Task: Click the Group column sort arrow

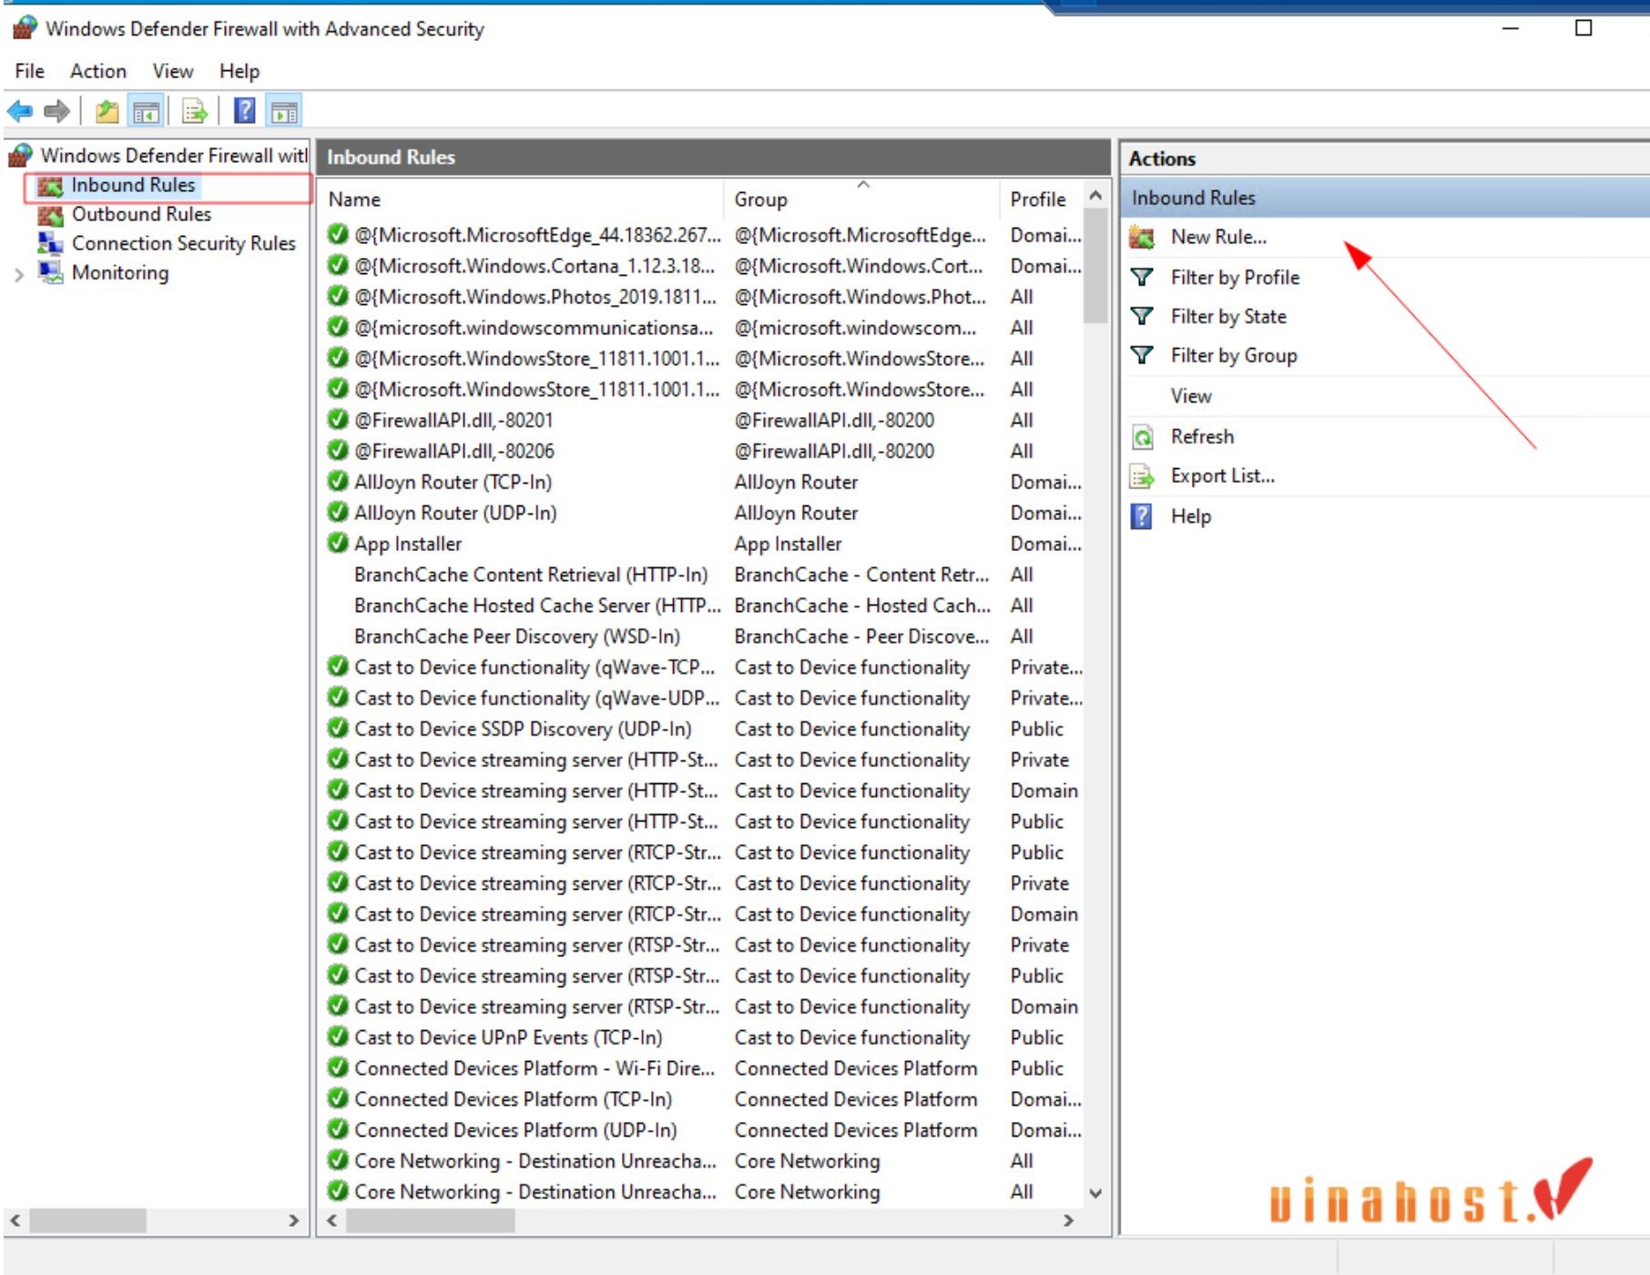Action: pyautogui.click(x=863, y=185)
